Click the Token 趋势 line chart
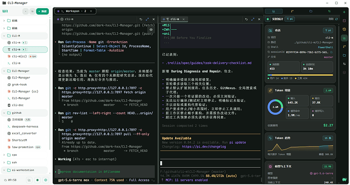 300,147
